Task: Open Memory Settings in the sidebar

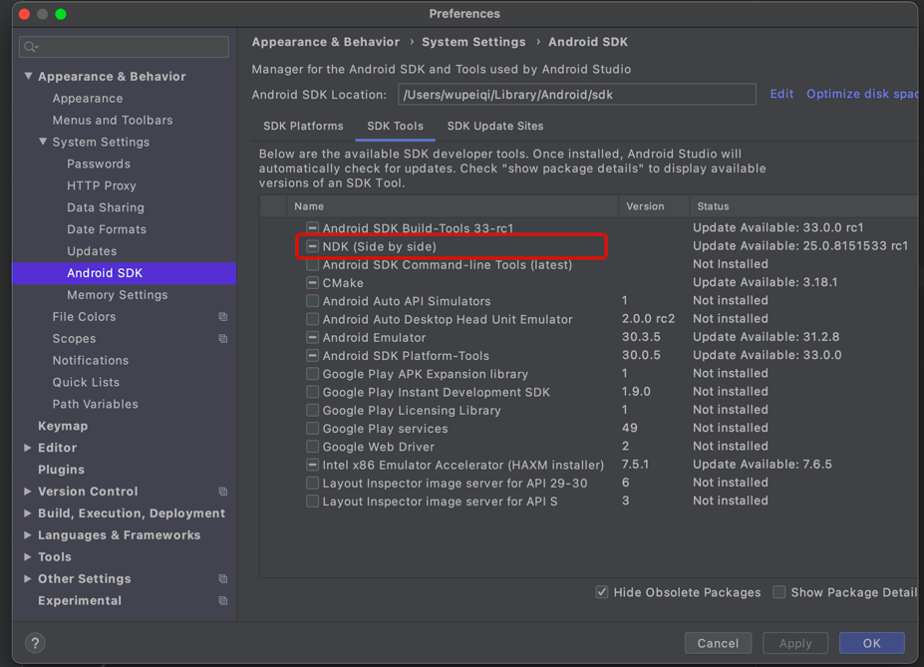Action: coord(117,295)
